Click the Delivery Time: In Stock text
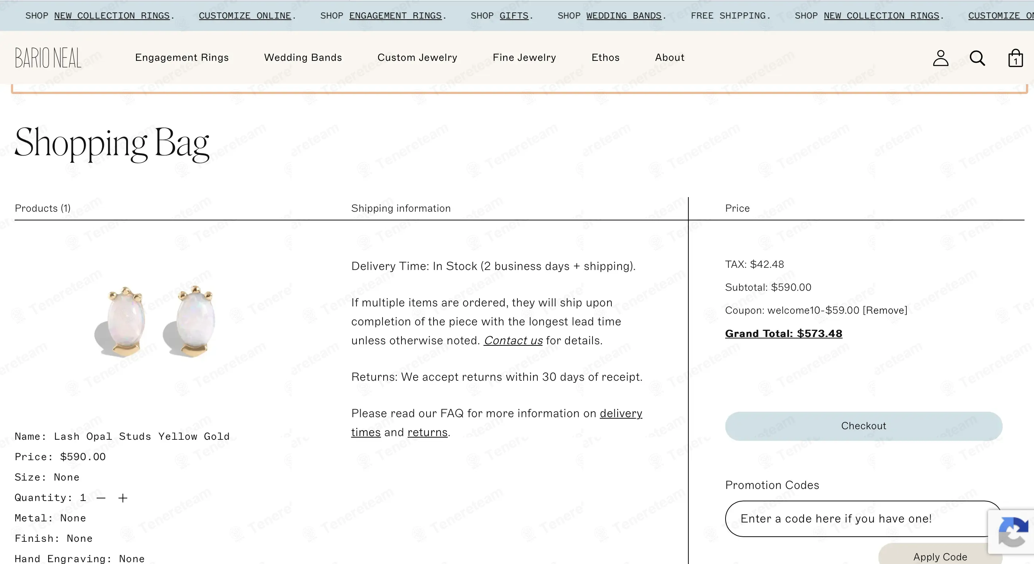1034x564 pixels. (493, 266)
